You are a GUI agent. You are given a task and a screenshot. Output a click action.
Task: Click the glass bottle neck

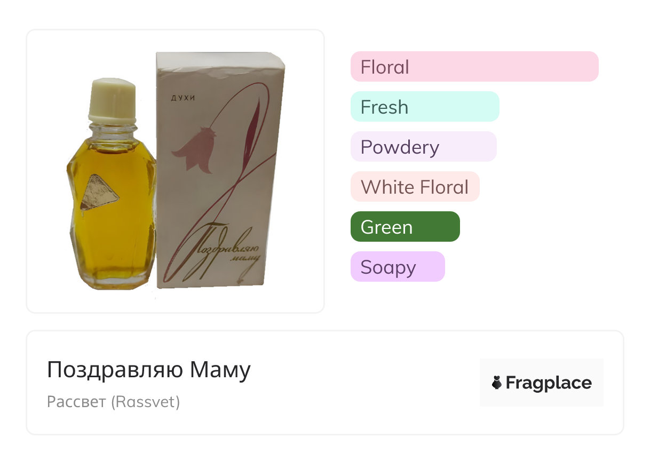pos(113,130)
